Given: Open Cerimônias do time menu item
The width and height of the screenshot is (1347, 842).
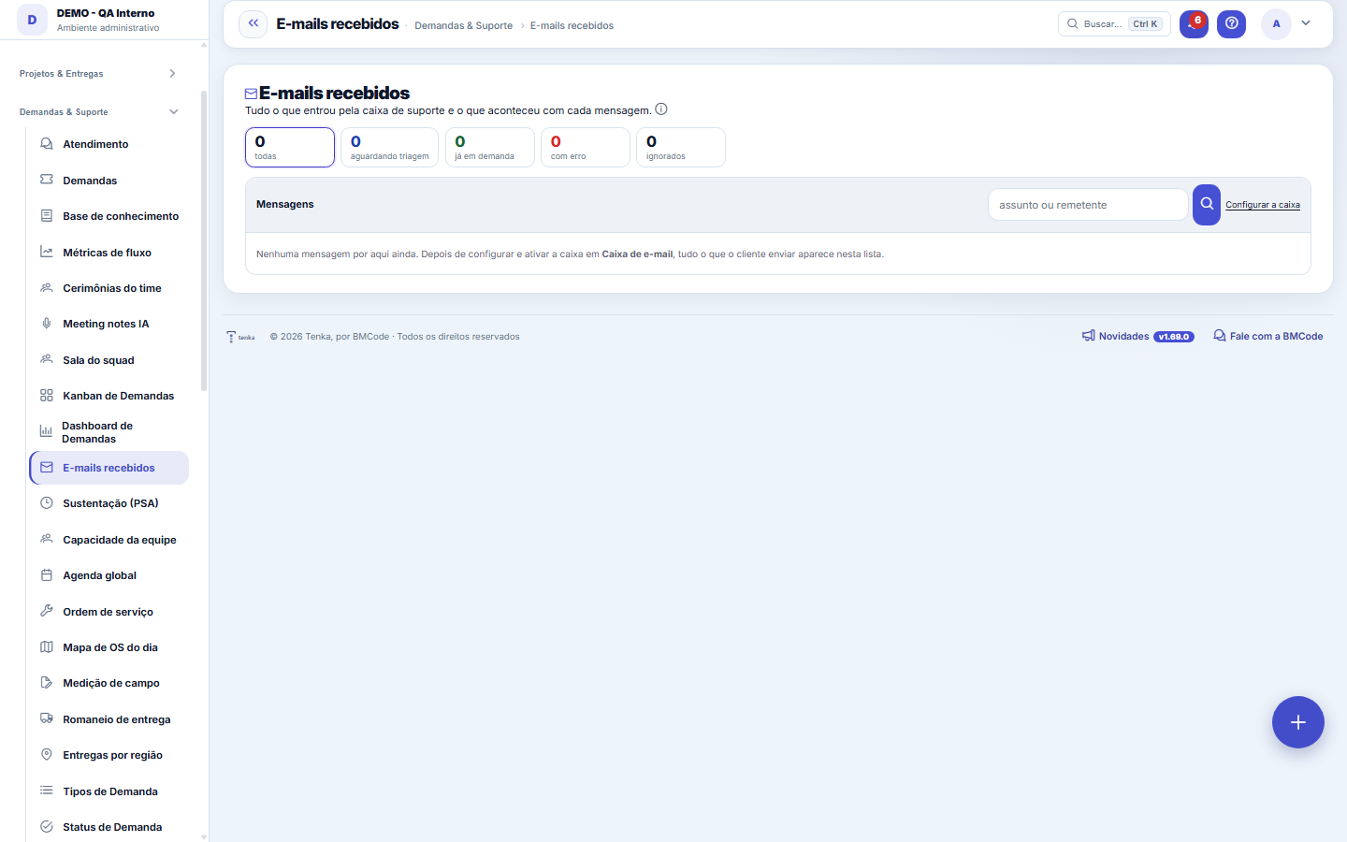Looking at the screenshot, I should coord(109,288).
